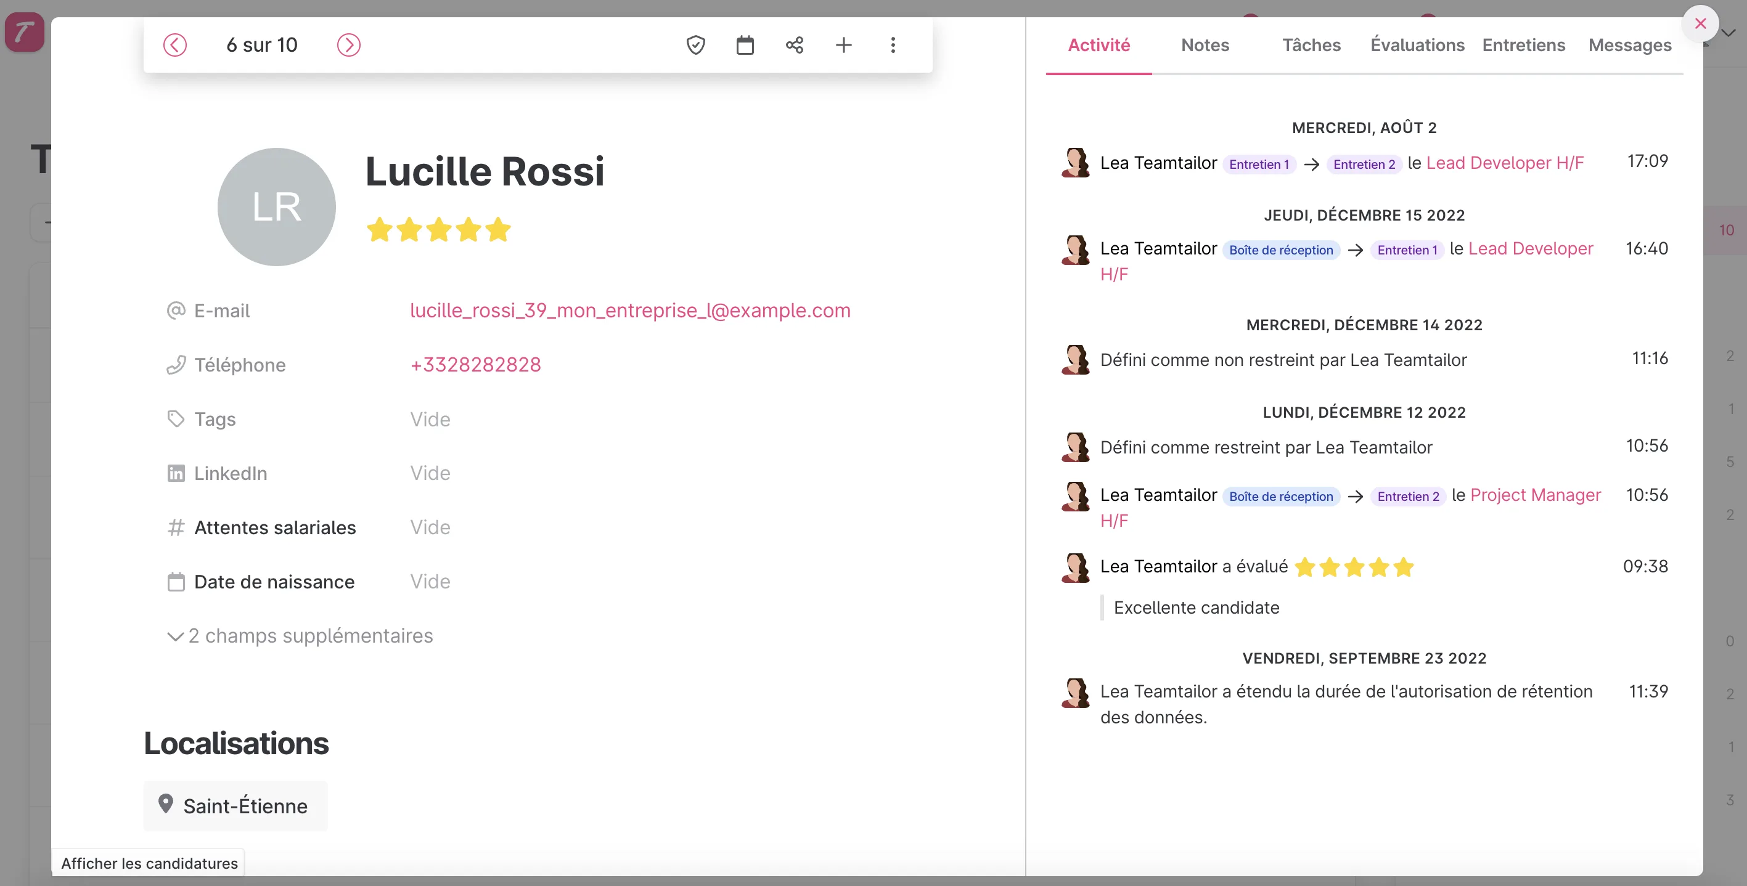
Task: Click the plus add icon
Action: pos(844,45)
